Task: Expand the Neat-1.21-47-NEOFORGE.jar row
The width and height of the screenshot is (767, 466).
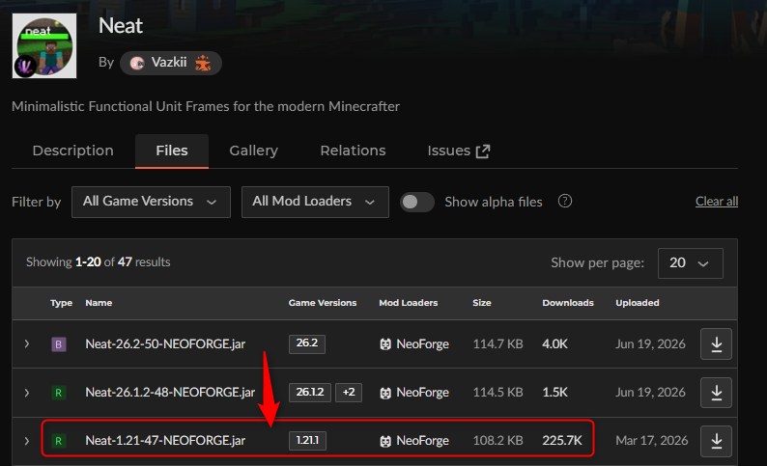Action: pyautogui.click(x=27, y=441)
